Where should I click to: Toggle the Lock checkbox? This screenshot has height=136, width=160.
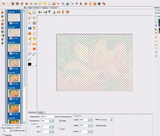pos(60,129)
